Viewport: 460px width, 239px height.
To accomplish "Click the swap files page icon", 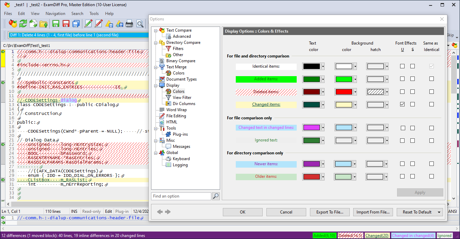I will click(33, 23).
